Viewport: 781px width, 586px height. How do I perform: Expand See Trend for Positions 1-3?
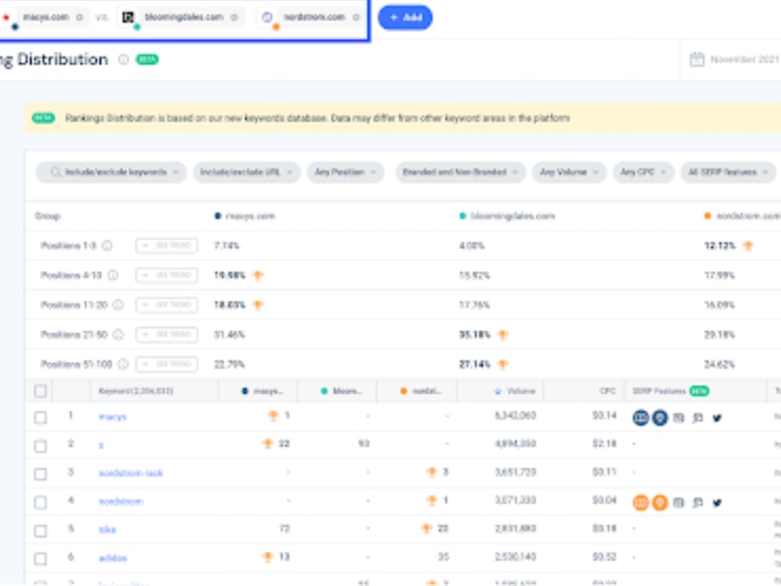point(167,245)
